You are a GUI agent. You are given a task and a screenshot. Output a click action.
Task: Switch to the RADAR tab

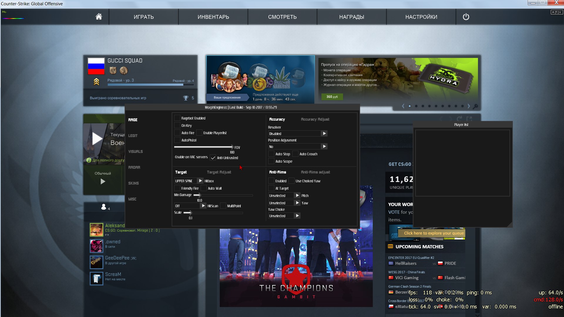point(134,167)
